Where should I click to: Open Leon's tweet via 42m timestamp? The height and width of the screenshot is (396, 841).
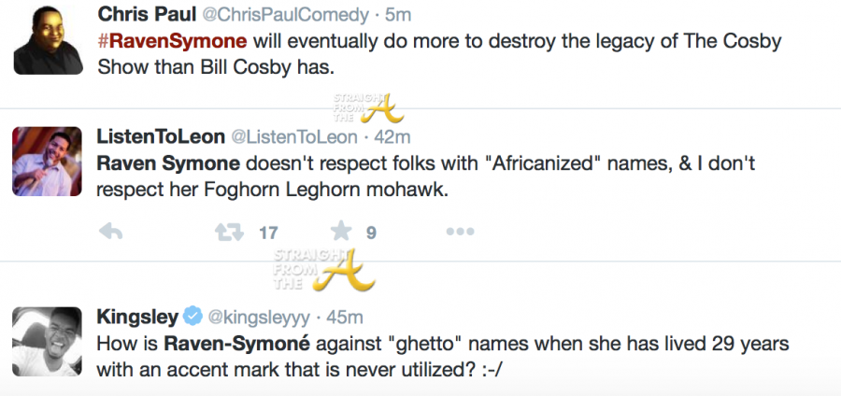tap(392, 136)
